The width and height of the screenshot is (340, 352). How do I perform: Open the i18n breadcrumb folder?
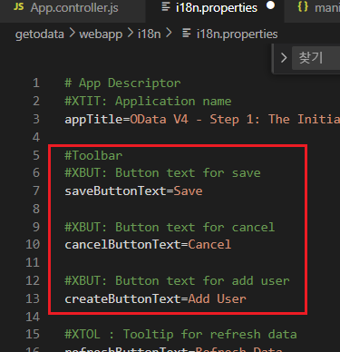coord(149,34)
